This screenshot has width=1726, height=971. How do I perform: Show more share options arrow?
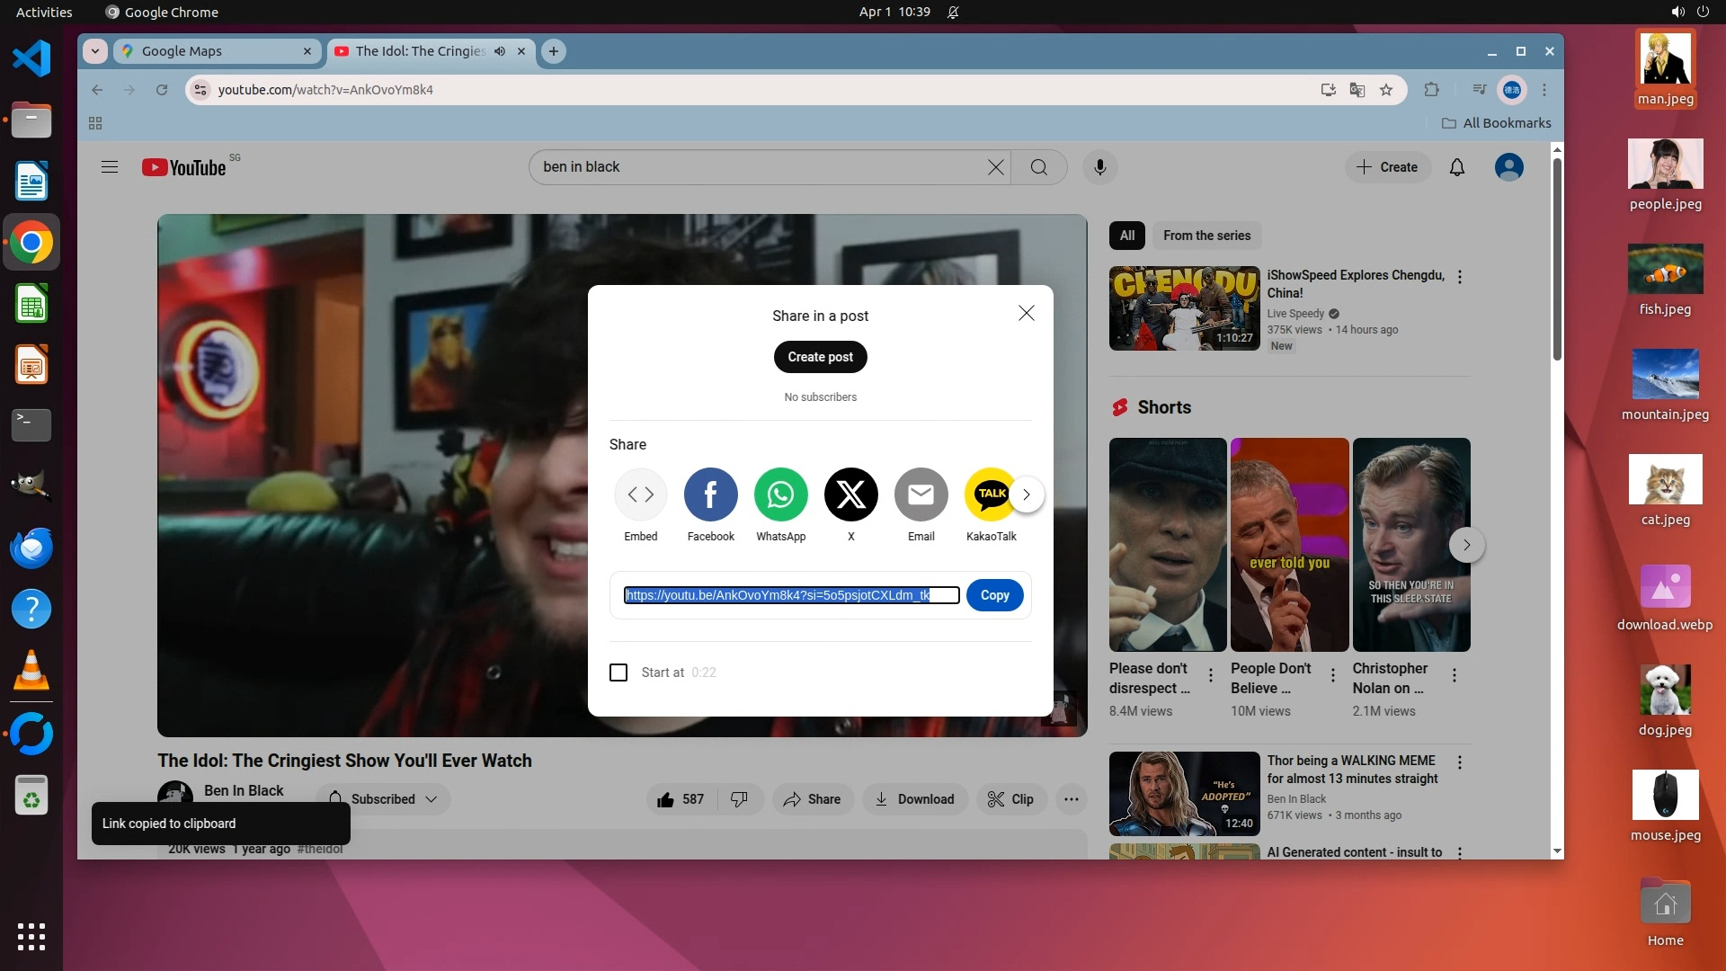click(x=1027, y=494)
